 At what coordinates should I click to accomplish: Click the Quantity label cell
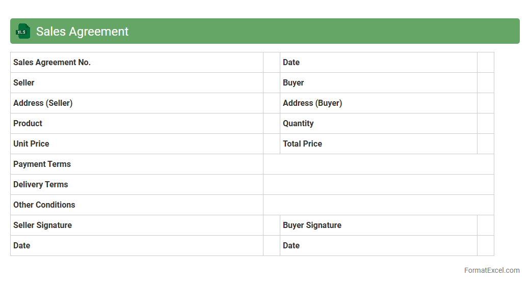(298, 123)
